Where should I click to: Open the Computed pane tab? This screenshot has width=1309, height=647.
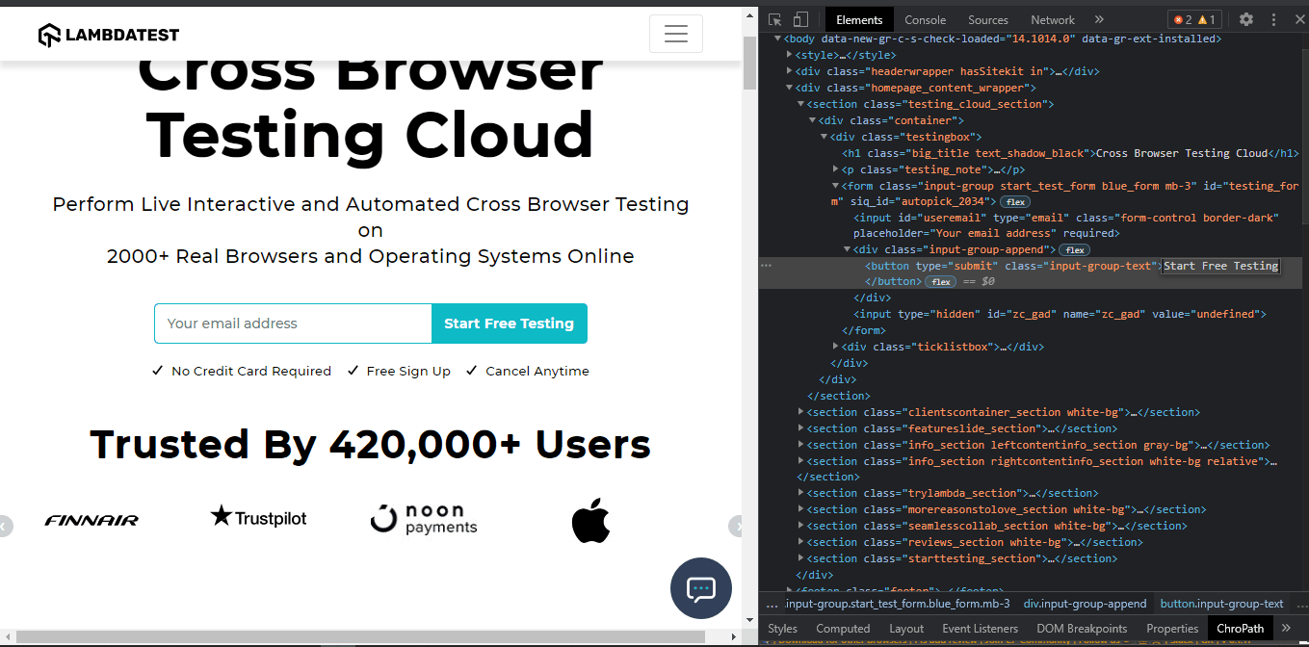[843, 628]
